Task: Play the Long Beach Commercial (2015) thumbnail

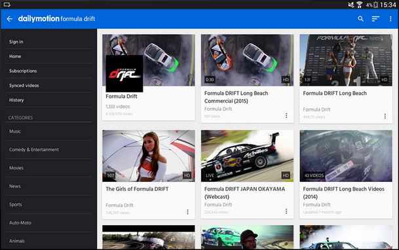Action: click(x=247, y=60)
